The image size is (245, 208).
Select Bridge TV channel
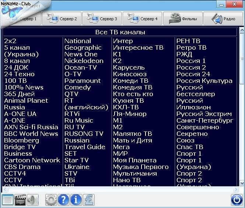click(20, 147)
